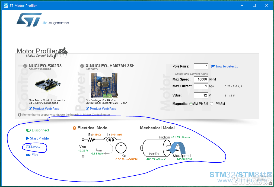This screenshot has height=187, width=274.
Task: Click the Rs 0.19 Ω resistance value
Action: point(97,135)
